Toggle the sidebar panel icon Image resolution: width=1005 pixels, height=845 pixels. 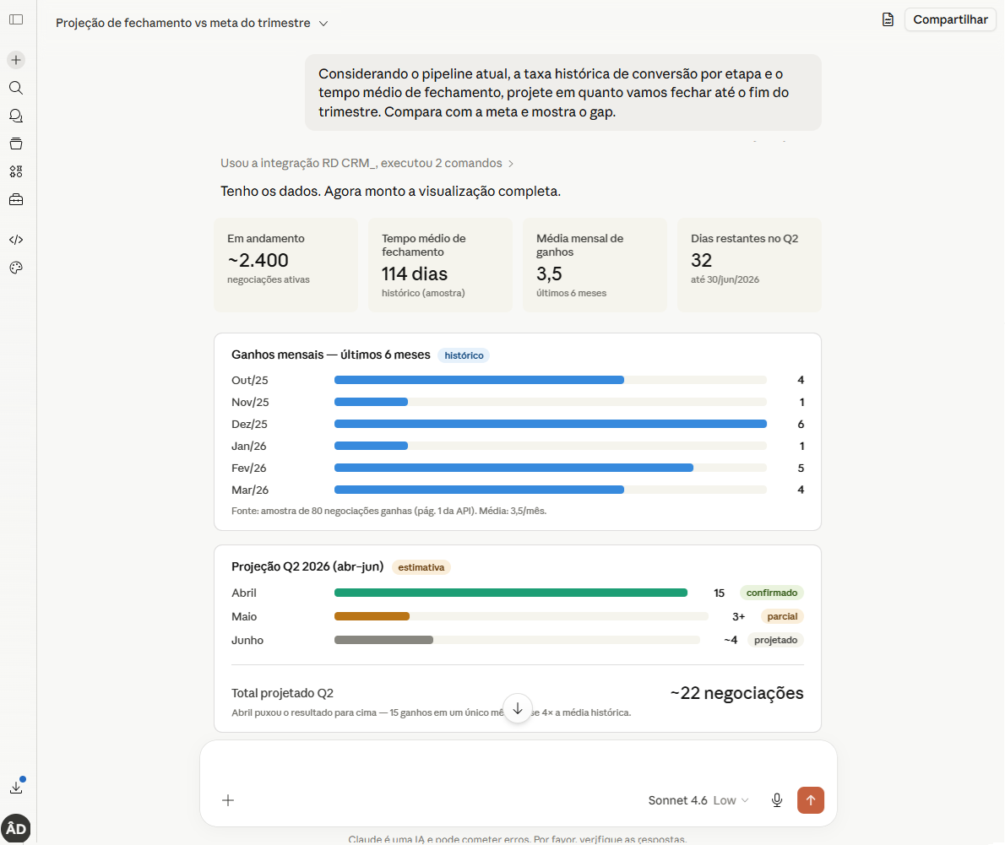coord(16,20)
